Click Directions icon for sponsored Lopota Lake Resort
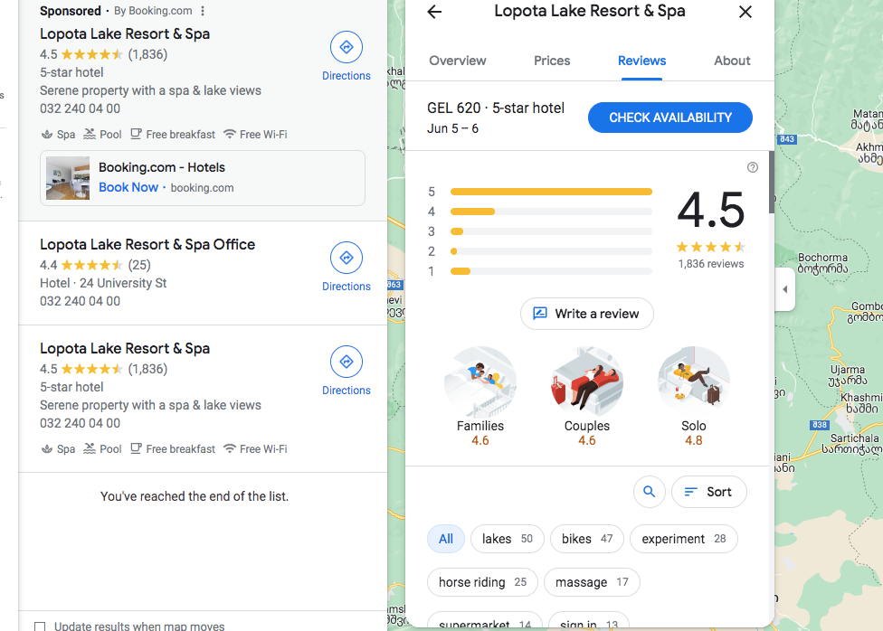 (347, 47)
